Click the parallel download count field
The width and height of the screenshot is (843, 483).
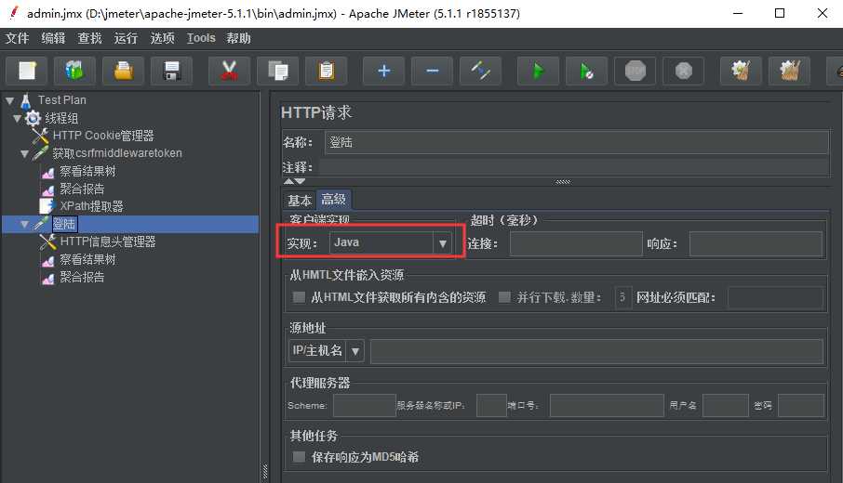click(622, 297)
